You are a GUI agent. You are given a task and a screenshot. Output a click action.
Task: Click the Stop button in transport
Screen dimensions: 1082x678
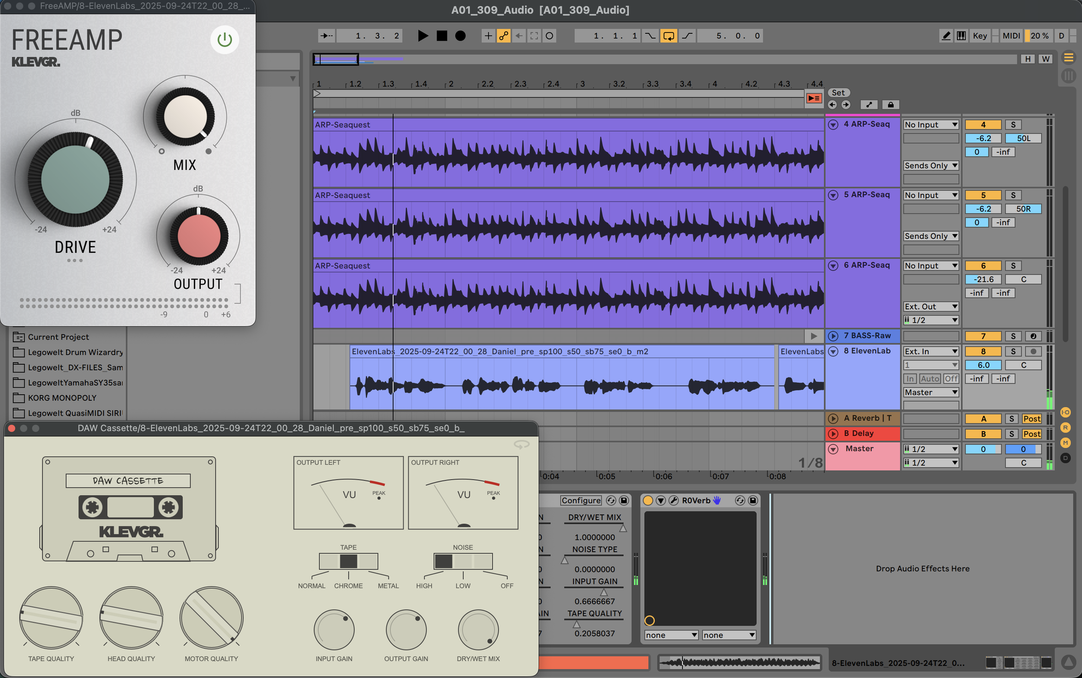[x=442, y=36]
